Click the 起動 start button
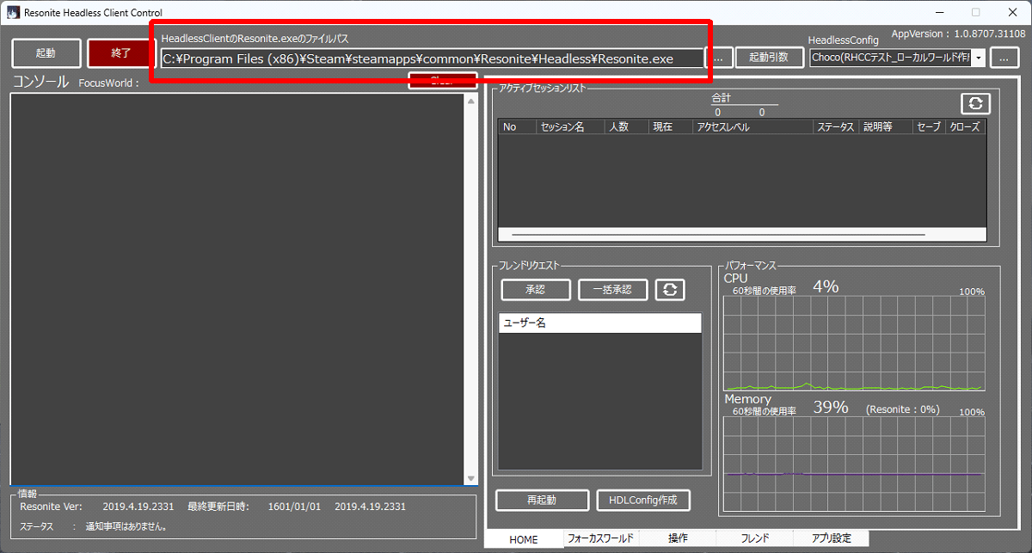Image resolution: width=1032 pixels, height=553 pixels. click(46, 53)
